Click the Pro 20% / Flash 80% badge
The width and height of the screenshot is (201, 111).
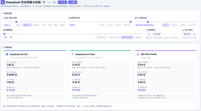[x=144, y=25]
